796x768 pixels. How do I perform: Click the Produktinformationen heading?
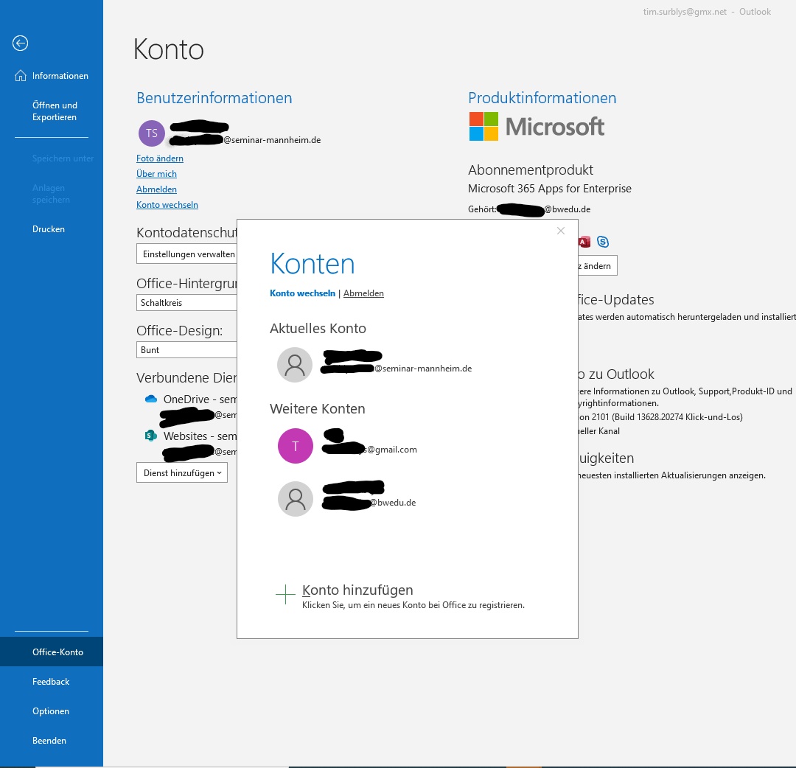point(542,97)
